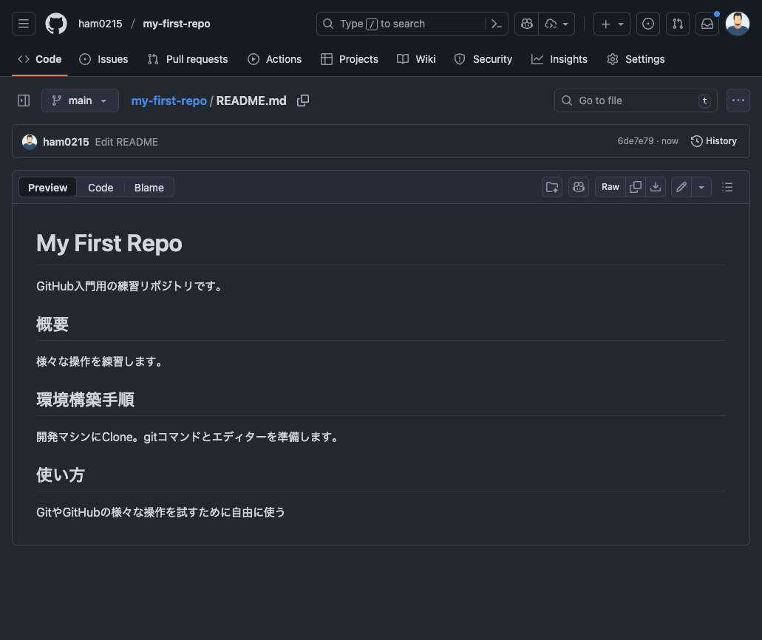Open the file outline list icon
The height and width of the screenshot is (640, 762).
coord(727,187)
